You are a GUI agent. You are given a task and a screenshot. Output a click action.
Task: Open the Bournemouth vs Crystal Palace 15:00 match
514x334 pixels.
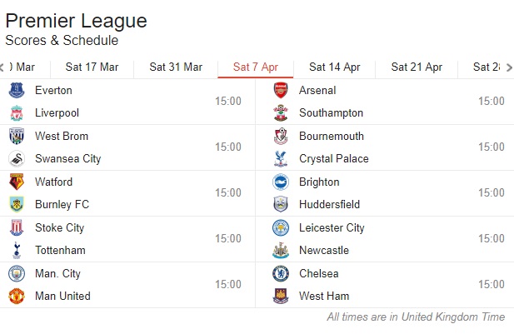[x=385, y=147]
